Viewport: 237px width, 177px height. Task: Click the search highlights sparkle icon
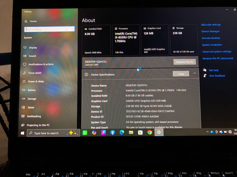pyautogui.click(x=73, y=133)
